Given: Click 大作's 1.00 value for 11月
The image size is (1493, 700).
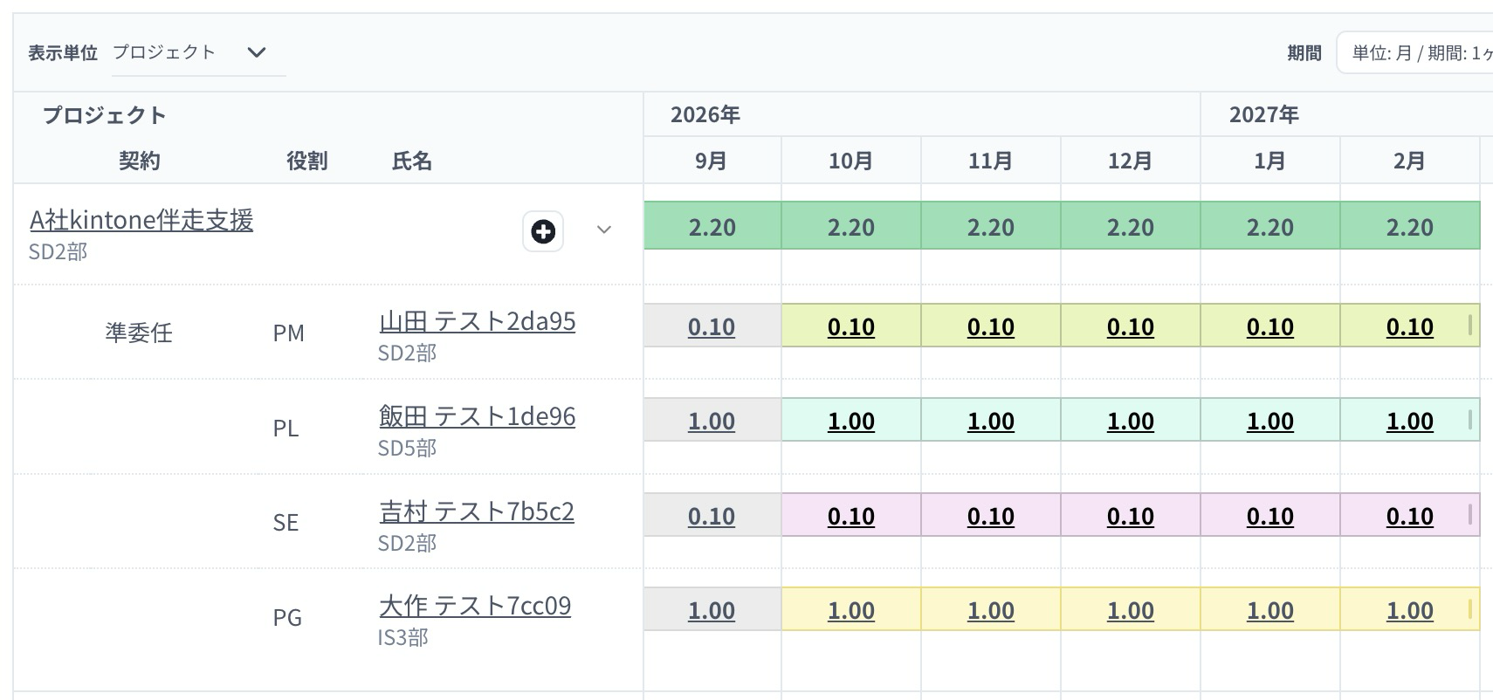Looking at the screenshot, I should click(991, 610).
